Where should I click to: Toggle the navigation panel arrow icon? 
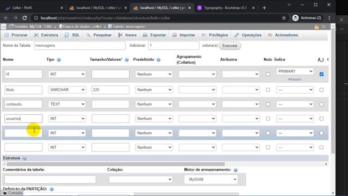tap(4, 27)
